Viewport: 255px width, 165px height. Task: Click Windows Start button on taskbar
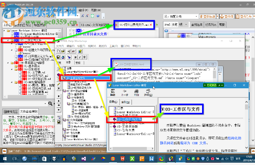pos(5,158)
